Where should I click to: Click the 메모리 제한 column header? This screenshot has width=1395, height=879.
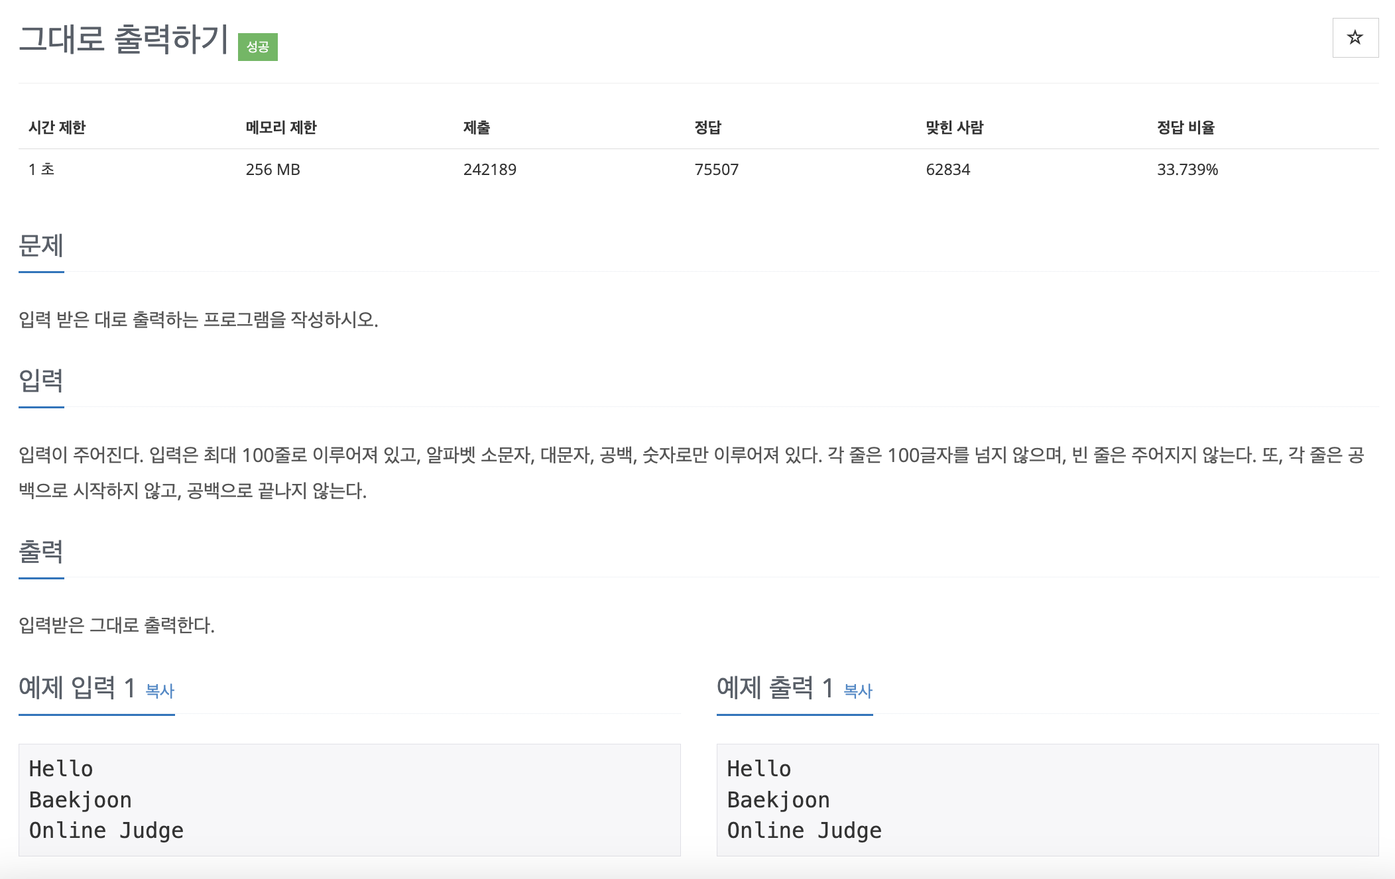[x=281, y=127]
